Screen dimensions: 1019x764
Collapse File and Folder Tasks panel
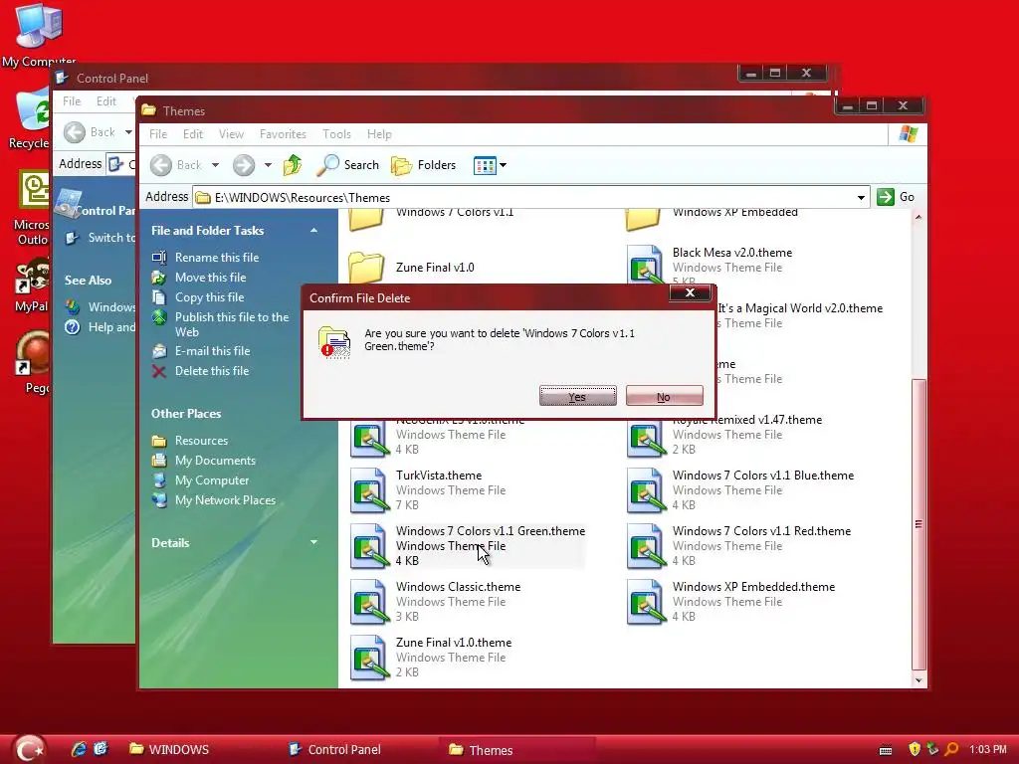pos(313,231)
